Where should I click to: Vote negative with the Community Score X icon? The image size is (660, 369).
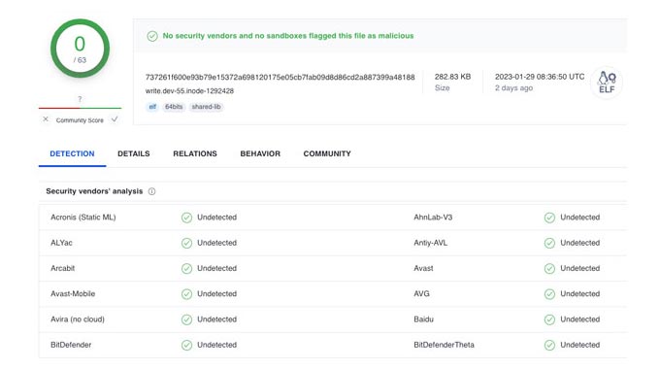point(46,119)
